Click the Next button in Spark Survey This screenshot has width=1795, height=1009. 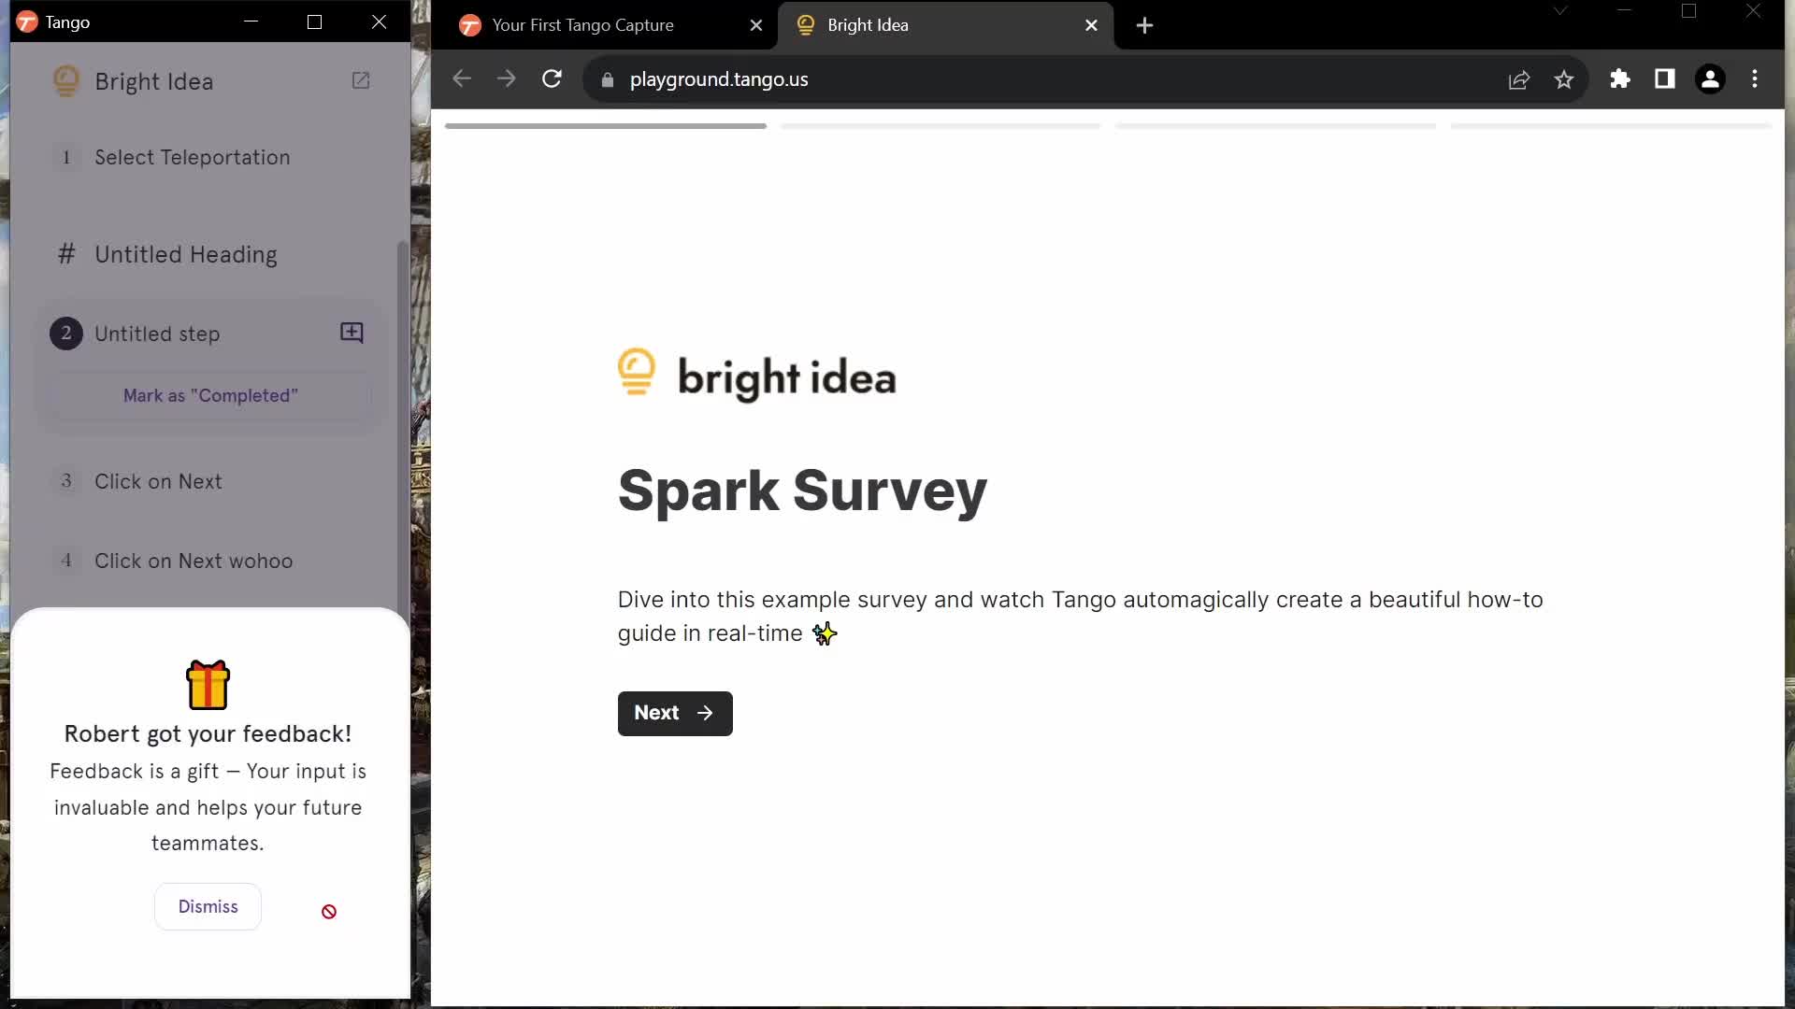tap(674, 712)
